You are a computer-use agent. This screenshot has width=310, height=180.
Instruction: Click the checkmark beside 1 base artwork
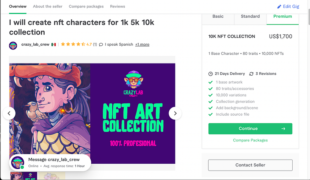click(211, 82)
